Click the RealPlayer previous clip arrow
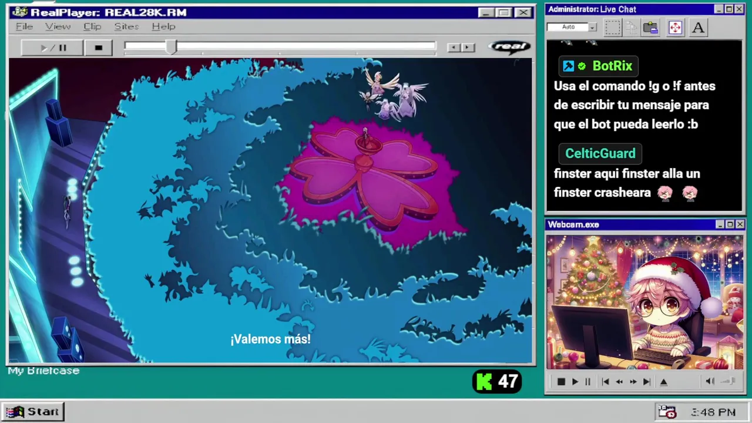The width and height of the screenshot is (752, 423). point(453,48)
